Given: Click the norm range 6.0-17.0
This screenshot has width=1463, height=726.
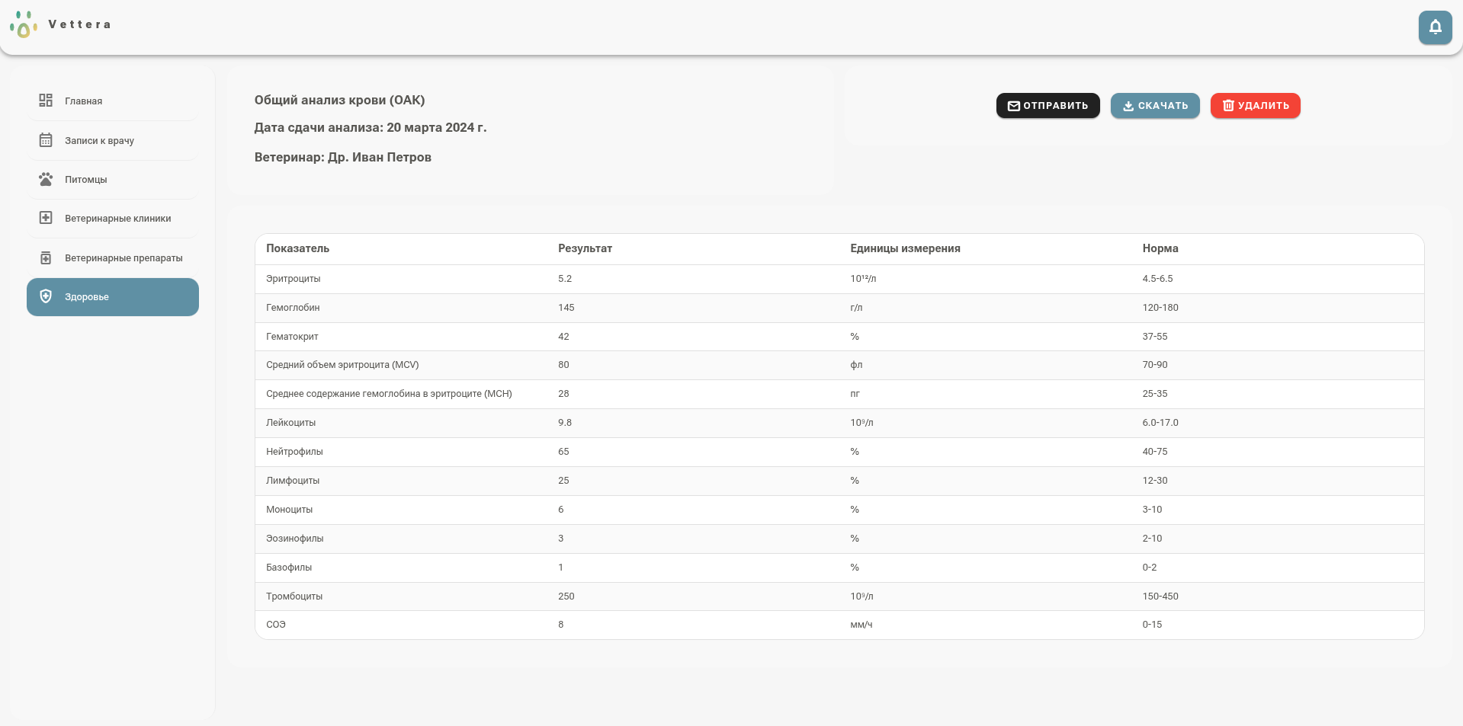Looking at the screenshot, I should (x=1160, y=423).
